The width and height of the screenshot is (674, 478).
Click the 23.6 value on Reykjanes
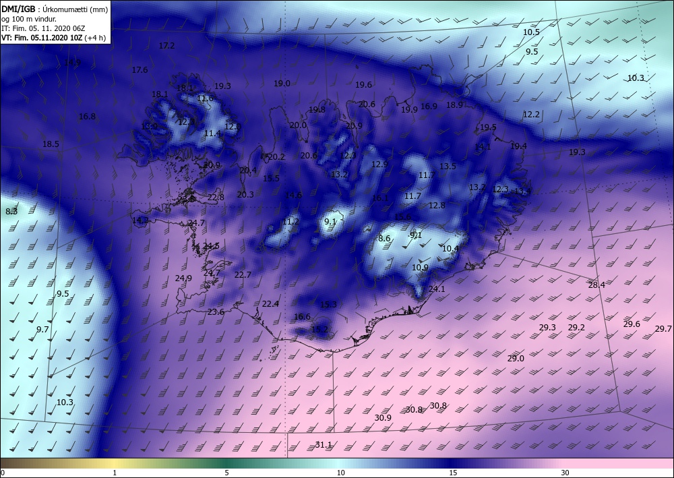(x=216, y=312)
